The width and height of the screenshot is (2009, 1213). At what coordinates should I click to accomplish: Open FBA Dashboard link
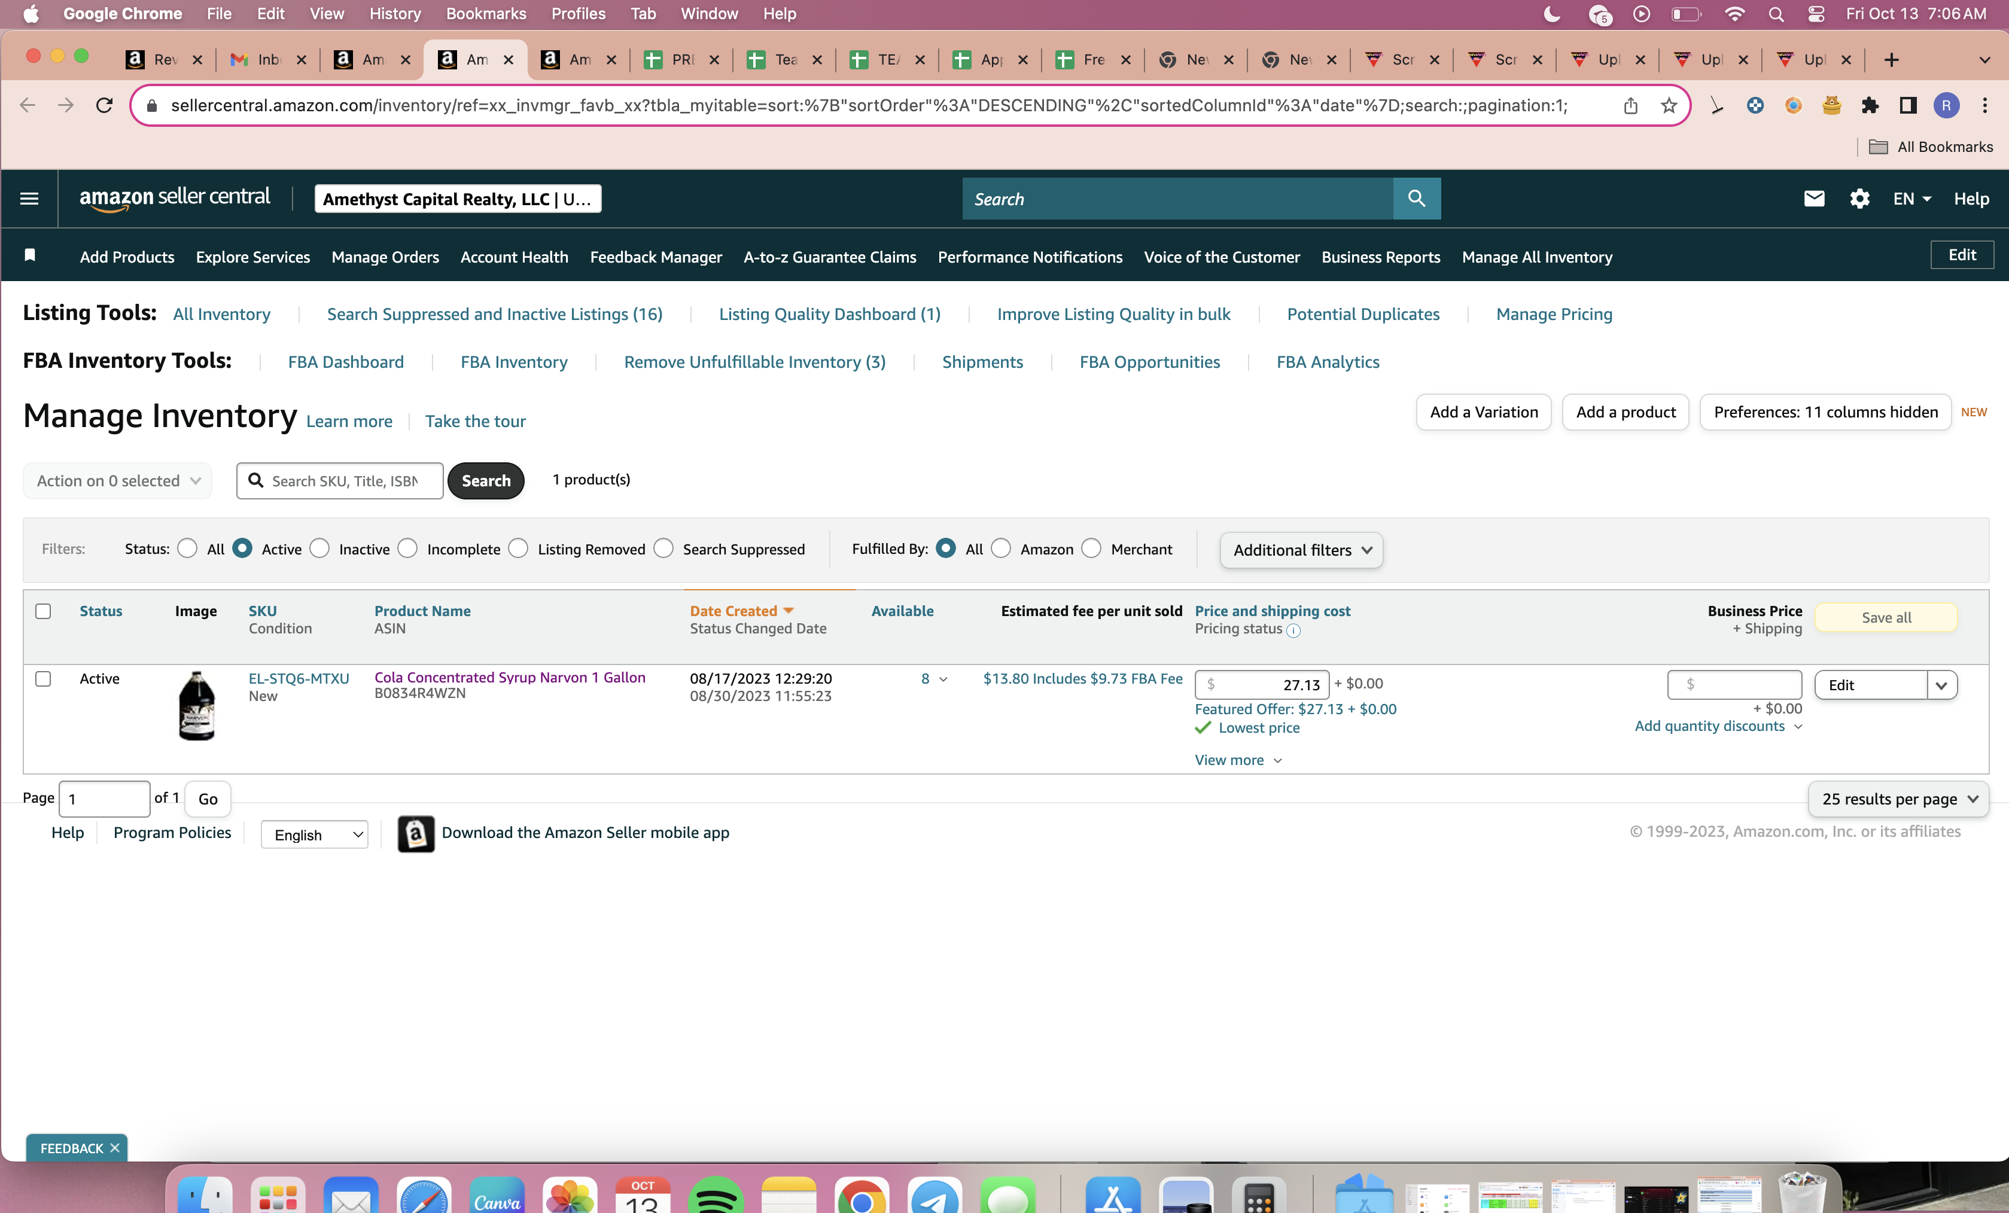346,362
